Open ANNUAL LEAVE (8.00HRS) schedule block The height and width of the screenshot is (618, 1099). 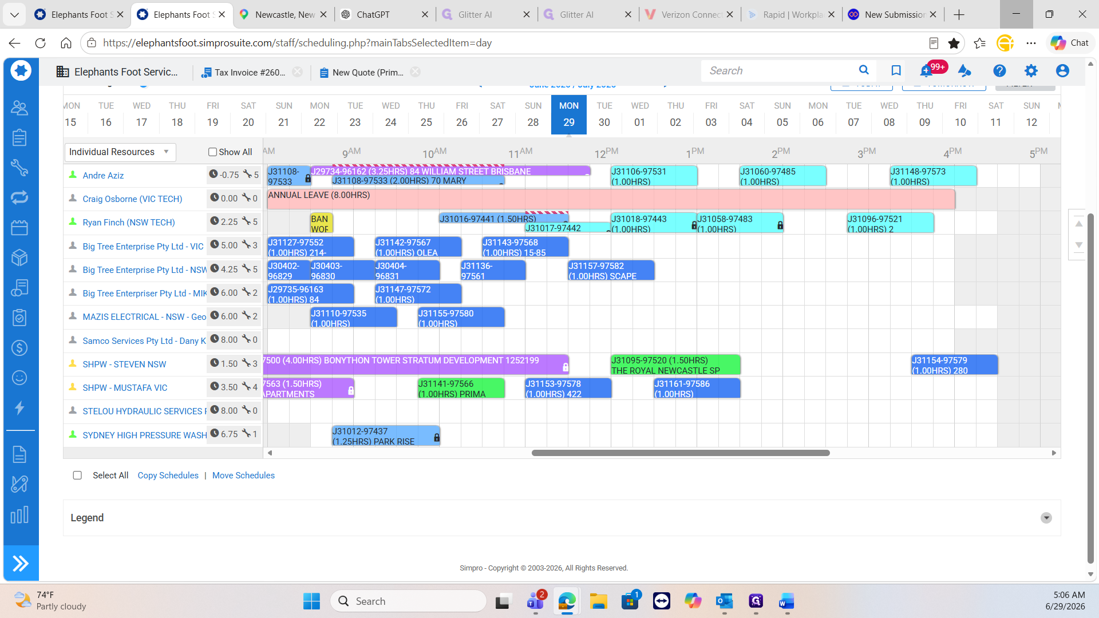(611, 199)
